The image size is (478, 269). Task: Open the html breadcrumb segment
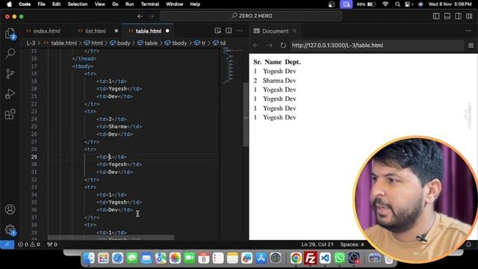pos(93,43)
